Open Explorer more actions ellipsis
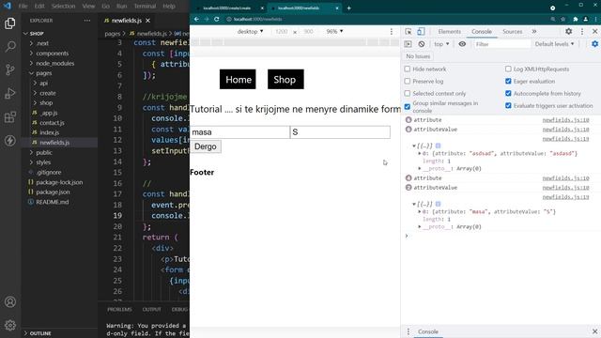601x338 pixels. pyautogui.click(x=87, y=21)
